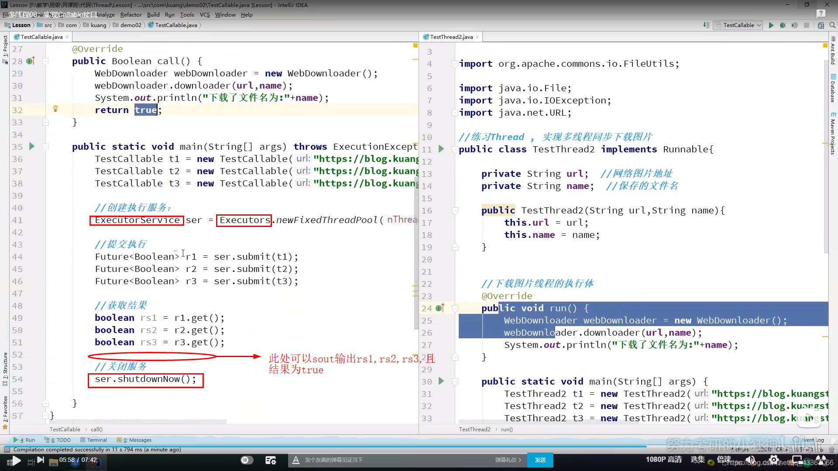
Task: Click status bar tool window toggle icon
Action: click(x=7, y=450)
